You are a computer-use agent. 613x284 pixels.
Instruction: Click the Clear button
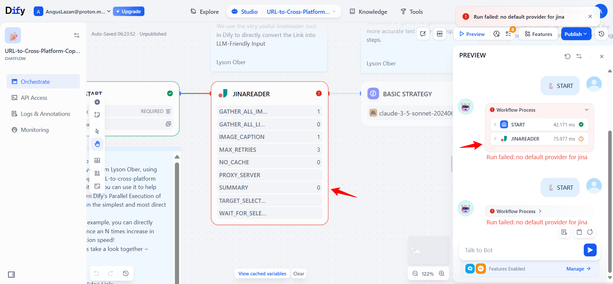[298, 273]
